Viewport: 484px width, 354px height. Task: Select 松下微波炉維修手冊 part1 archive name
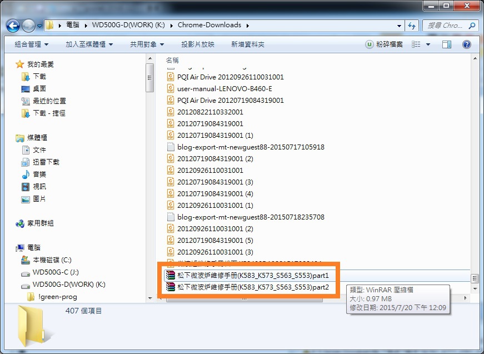(253, 275)
